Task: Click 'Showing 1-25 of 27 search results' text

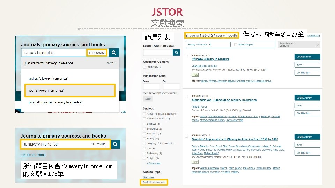Action: [211, 36]
